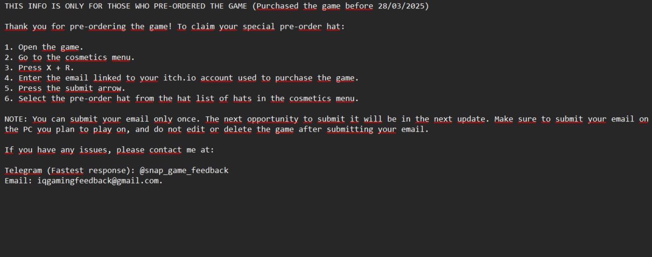Click the date 28/03/2025 in the heading
Image resolution: width=652 pixels, height=257 pixels.
point(401,6)
